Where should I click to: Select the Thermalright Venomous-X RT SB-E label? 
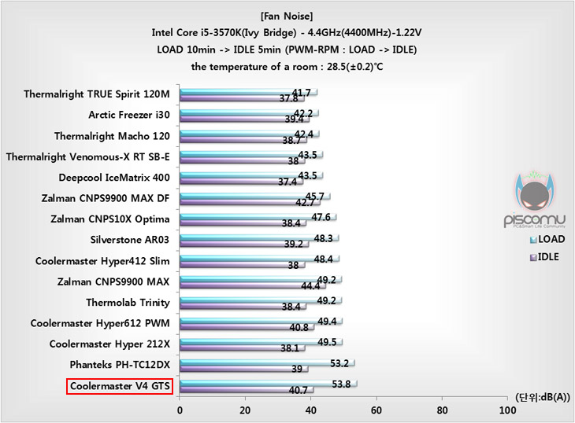[x=88, y=157]
